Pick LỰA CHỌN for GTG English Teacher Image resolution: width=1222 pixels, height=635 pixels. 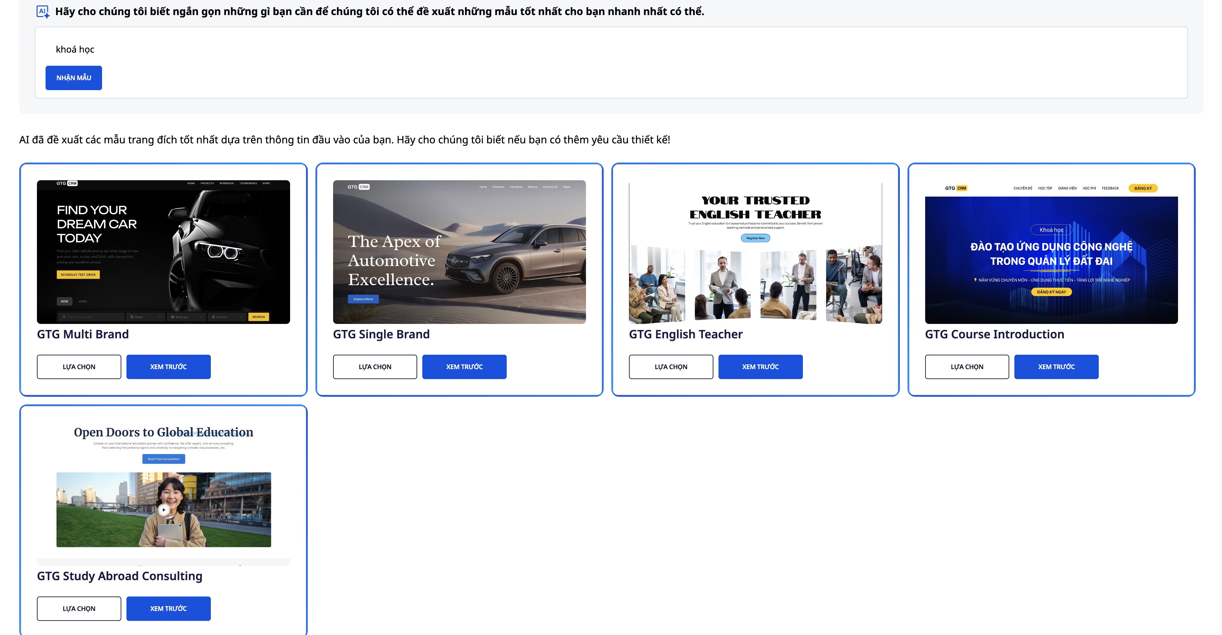coord(671,367)
